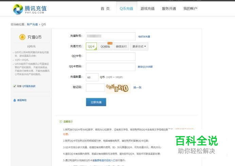Viewport: 235px width, 166px height.
Task: Focus the QQ卡号 input field
Action: (111, 57)
